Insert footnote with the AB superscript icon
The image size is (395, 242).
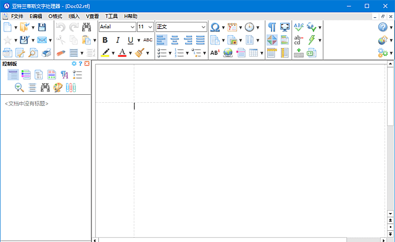point(215,53)
